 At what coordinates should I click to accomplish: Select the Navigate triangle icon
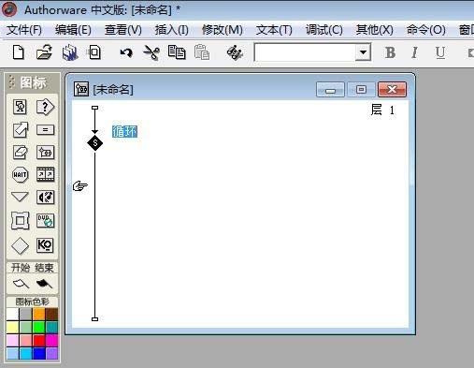tap(20, 197)
